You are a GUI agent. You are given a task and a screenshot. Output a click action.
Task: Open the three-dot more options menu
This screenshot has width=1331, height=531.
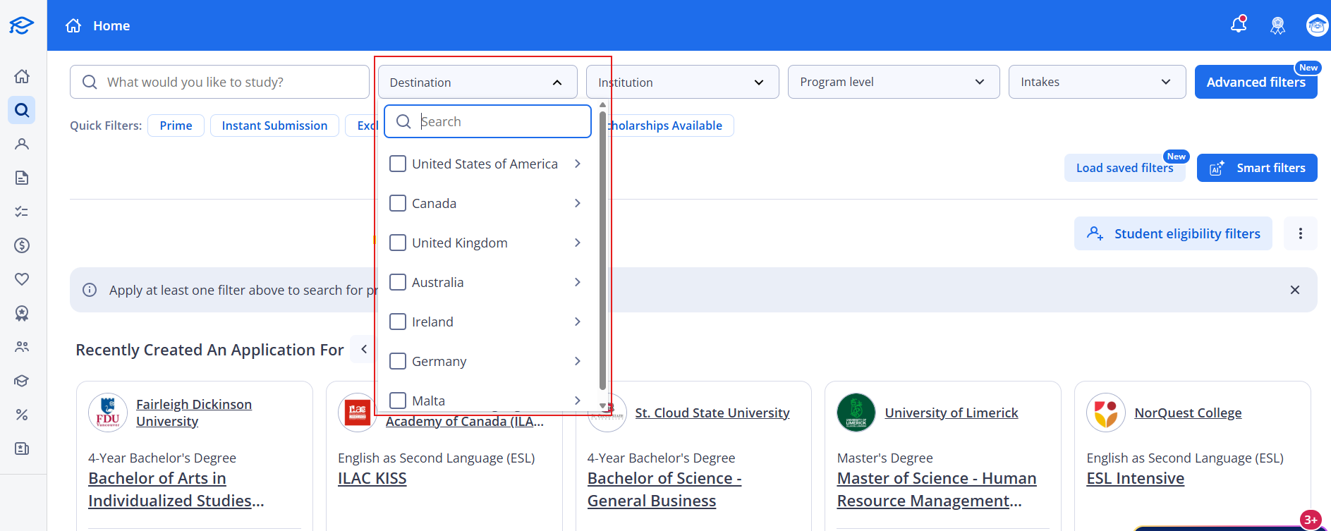point(1301,233)
